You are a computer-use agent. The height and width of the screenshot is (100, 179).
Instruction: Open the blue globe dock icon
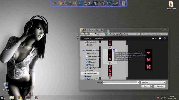pyautogui.click(x=105, y=3)
